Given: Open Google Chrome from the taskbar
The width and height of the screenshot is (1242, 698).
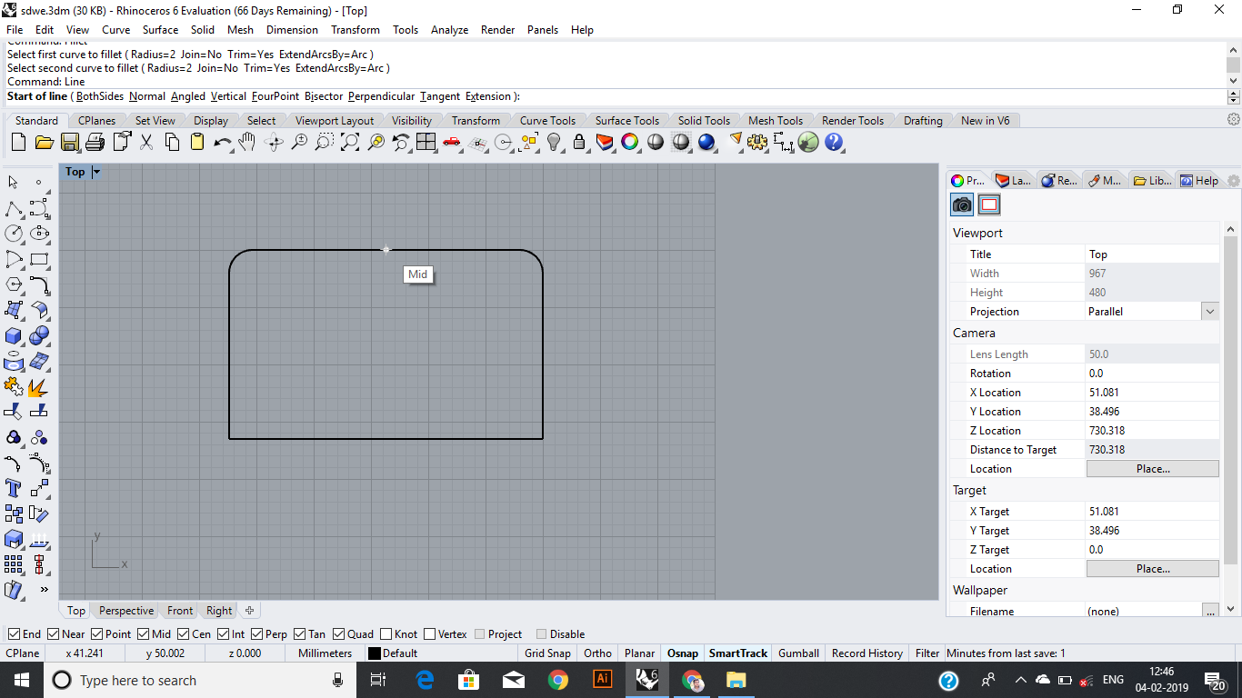Looking at the screenshot, I should coord(557,680).
